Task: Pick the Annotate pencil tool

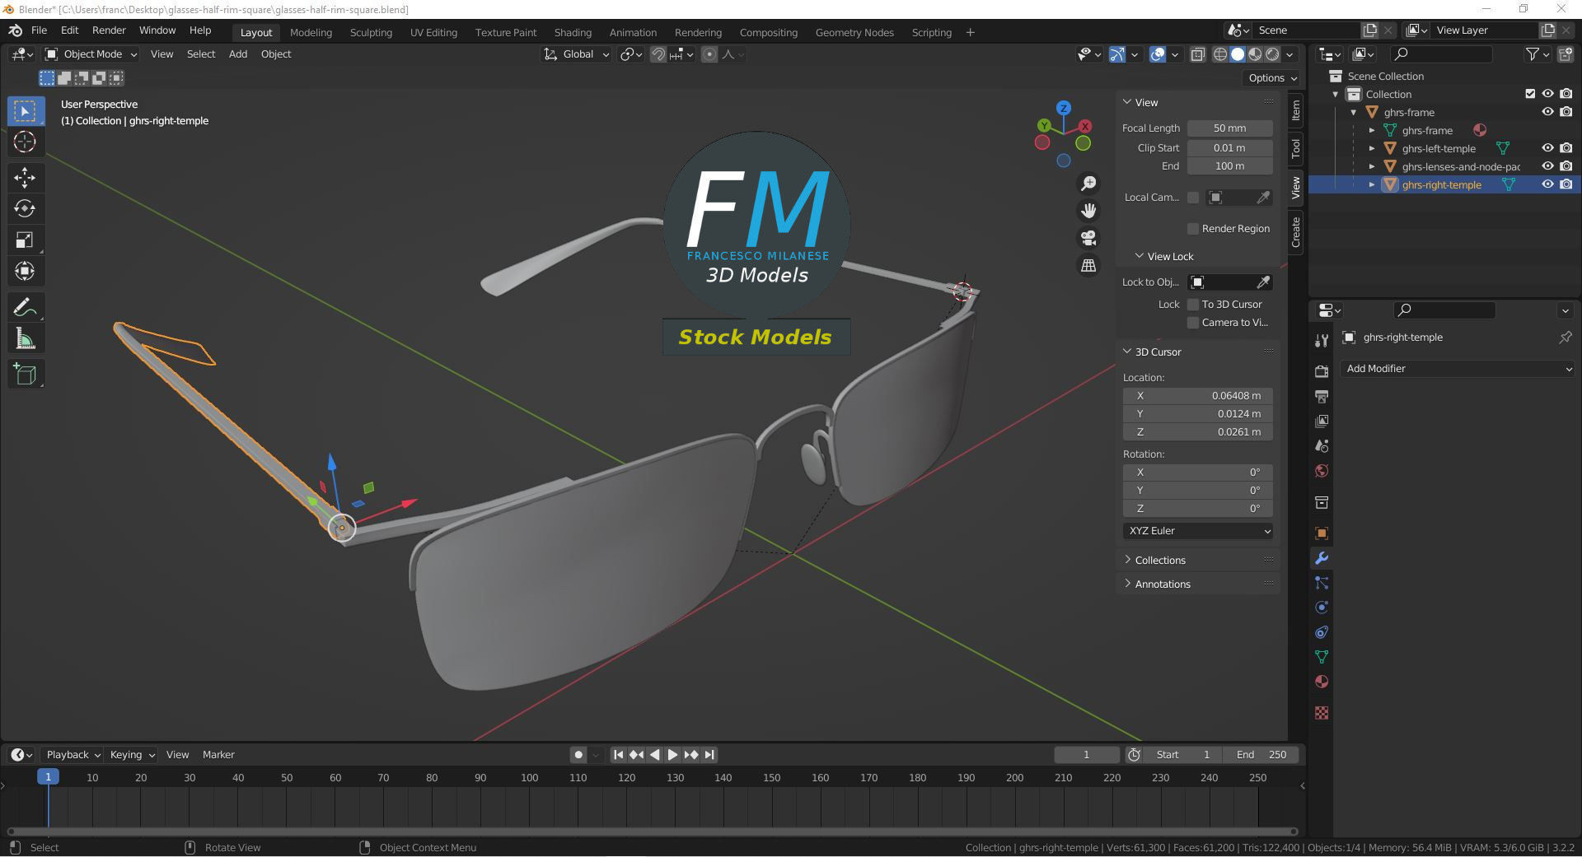Action: [x=25, y=307]
